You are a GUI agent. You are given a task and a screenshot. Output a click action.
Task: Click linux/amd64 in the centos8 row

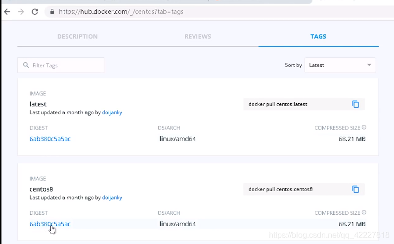pos(177,224)
